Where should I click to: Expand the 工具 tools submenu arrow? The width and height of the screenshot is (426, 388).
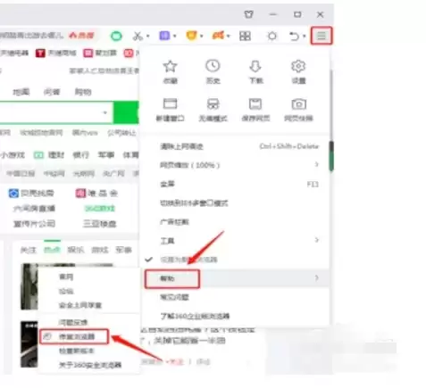point(316,240)
